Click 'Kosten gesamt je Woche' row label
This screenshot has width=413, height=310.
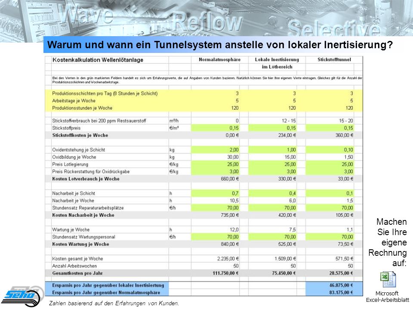[77, 259]
